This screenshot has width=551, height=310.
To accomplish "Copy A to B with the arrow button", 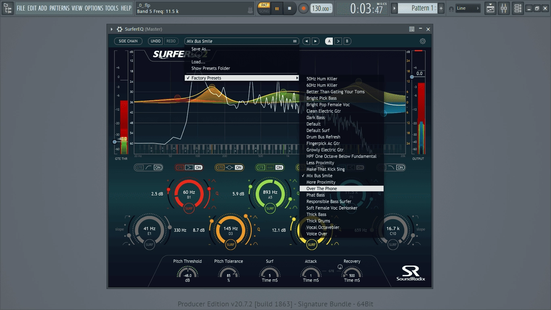I will tap(338, 41).
